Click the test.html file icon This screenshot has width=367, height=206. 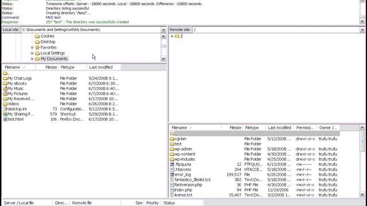[x=5, y=120]
